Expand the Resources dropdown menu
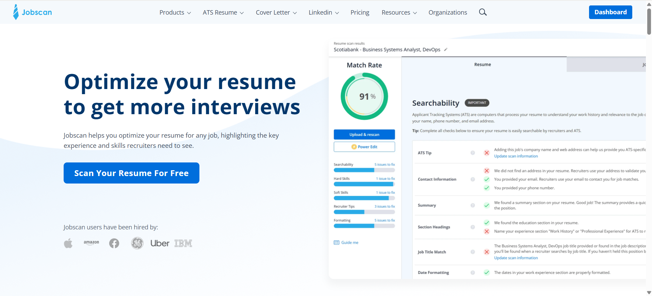 (x=399, y=13)
